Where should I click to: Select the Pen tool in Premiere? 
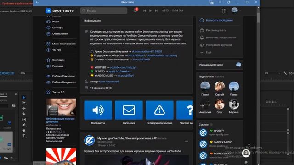(23, 125)
